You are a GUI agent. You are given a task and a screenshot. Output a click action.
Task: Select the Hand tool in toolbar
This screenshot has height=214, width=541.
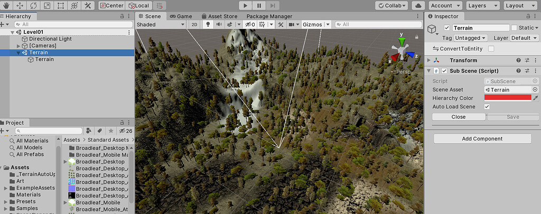7,5
